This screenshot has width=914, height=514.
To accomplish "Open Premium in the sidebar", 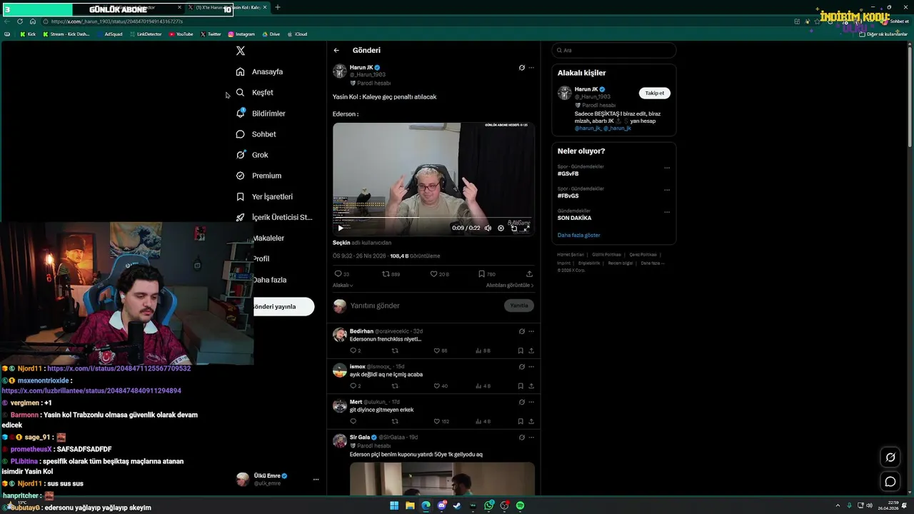I will (258, 176).
